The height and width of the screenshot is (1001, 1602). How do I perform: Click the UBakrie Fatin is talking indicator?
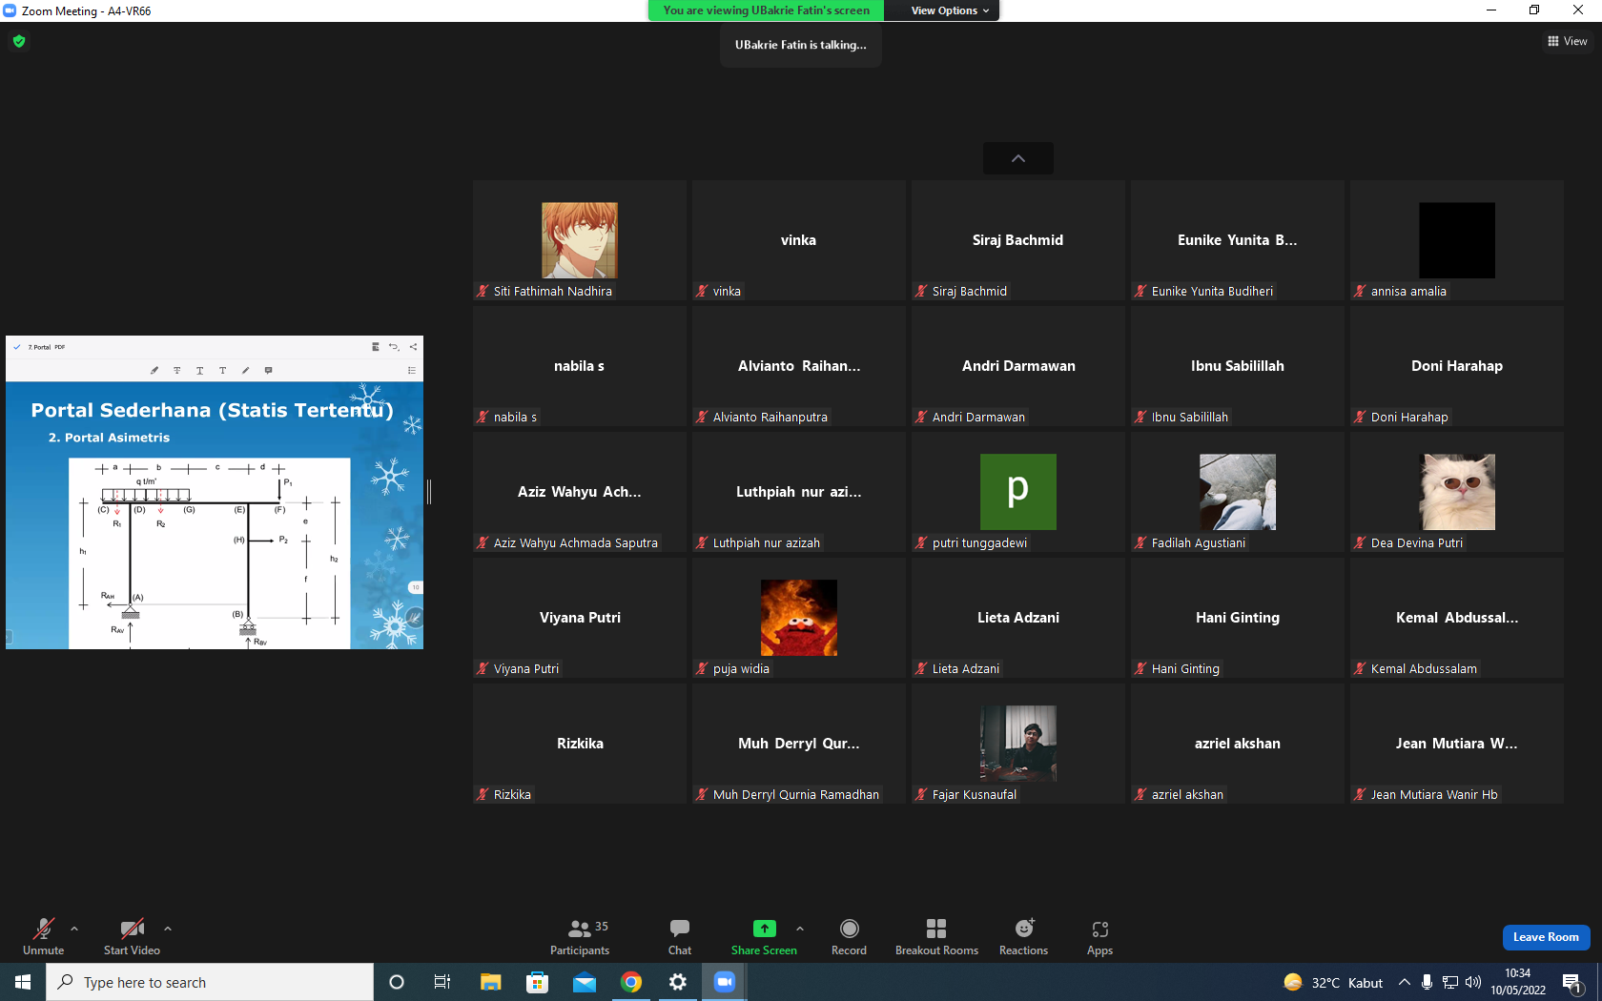click(x=801, y=45)
